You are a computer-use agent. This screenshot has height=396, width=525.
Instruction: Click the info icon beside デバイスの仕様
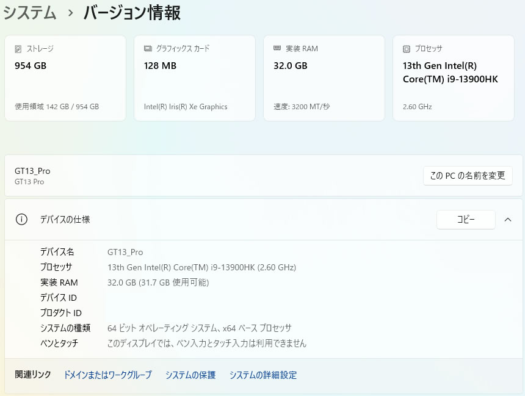(x=21, y=220)
